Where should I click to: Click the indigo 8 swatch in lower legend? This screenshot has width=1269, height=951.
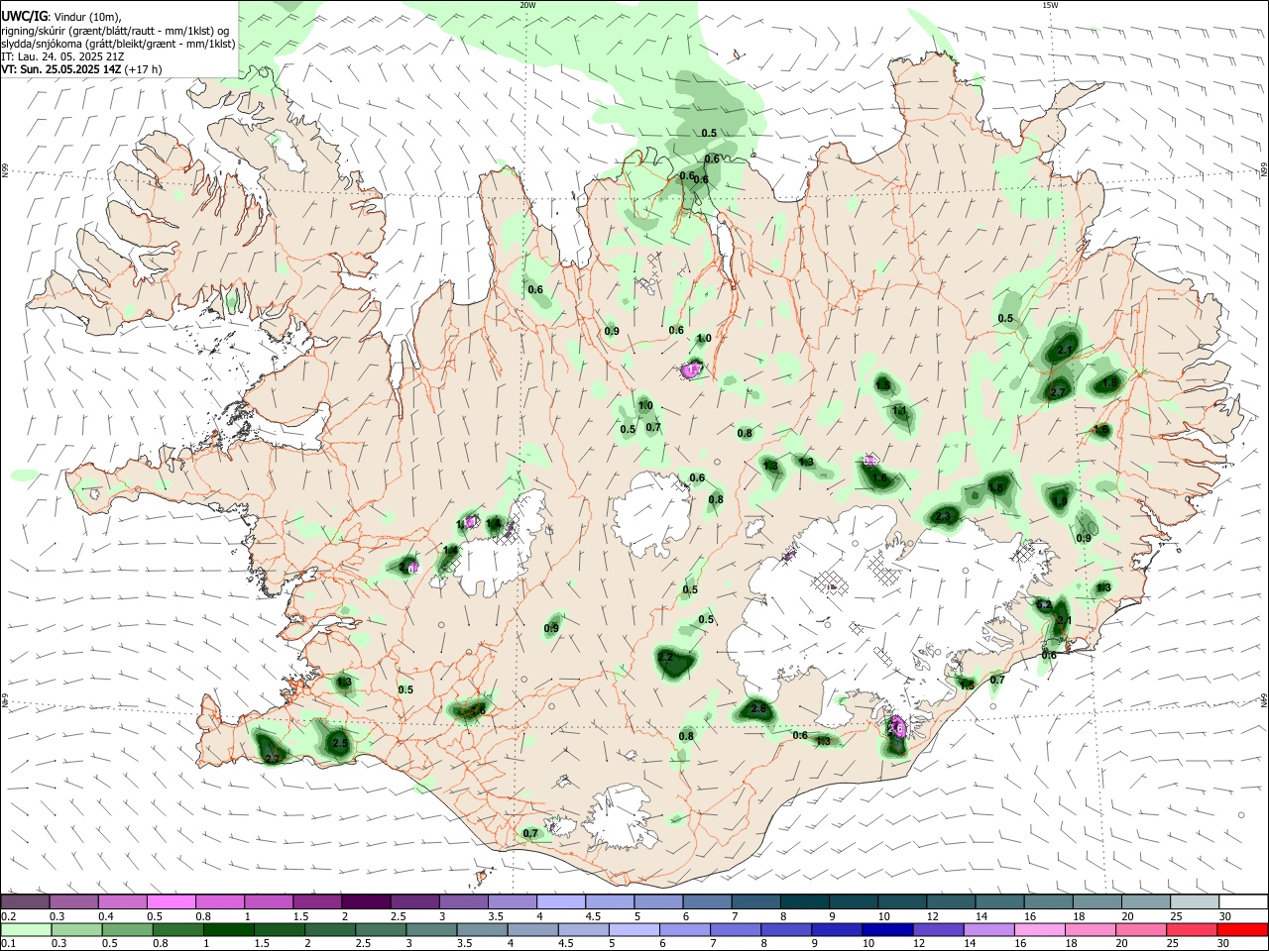(785, 930)
